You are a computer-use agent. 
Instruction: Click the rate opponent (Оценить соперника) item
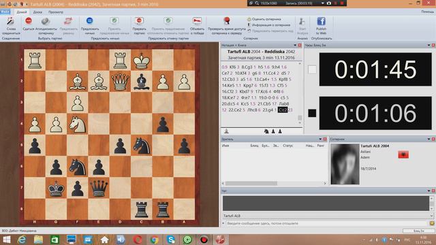pos(264,19)
